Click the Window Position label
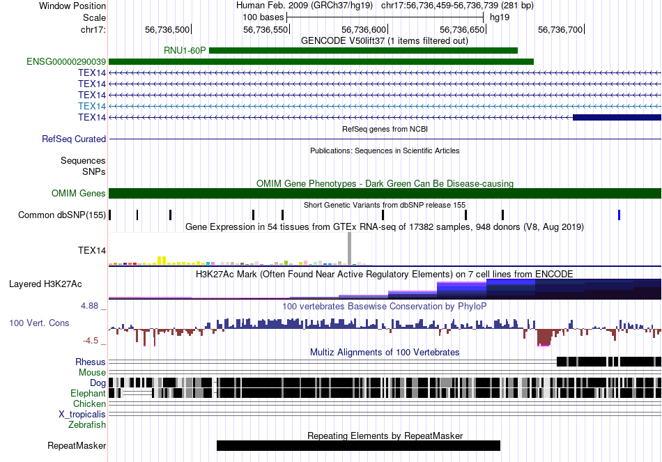662x462 pixels. (x=72, y=6)
